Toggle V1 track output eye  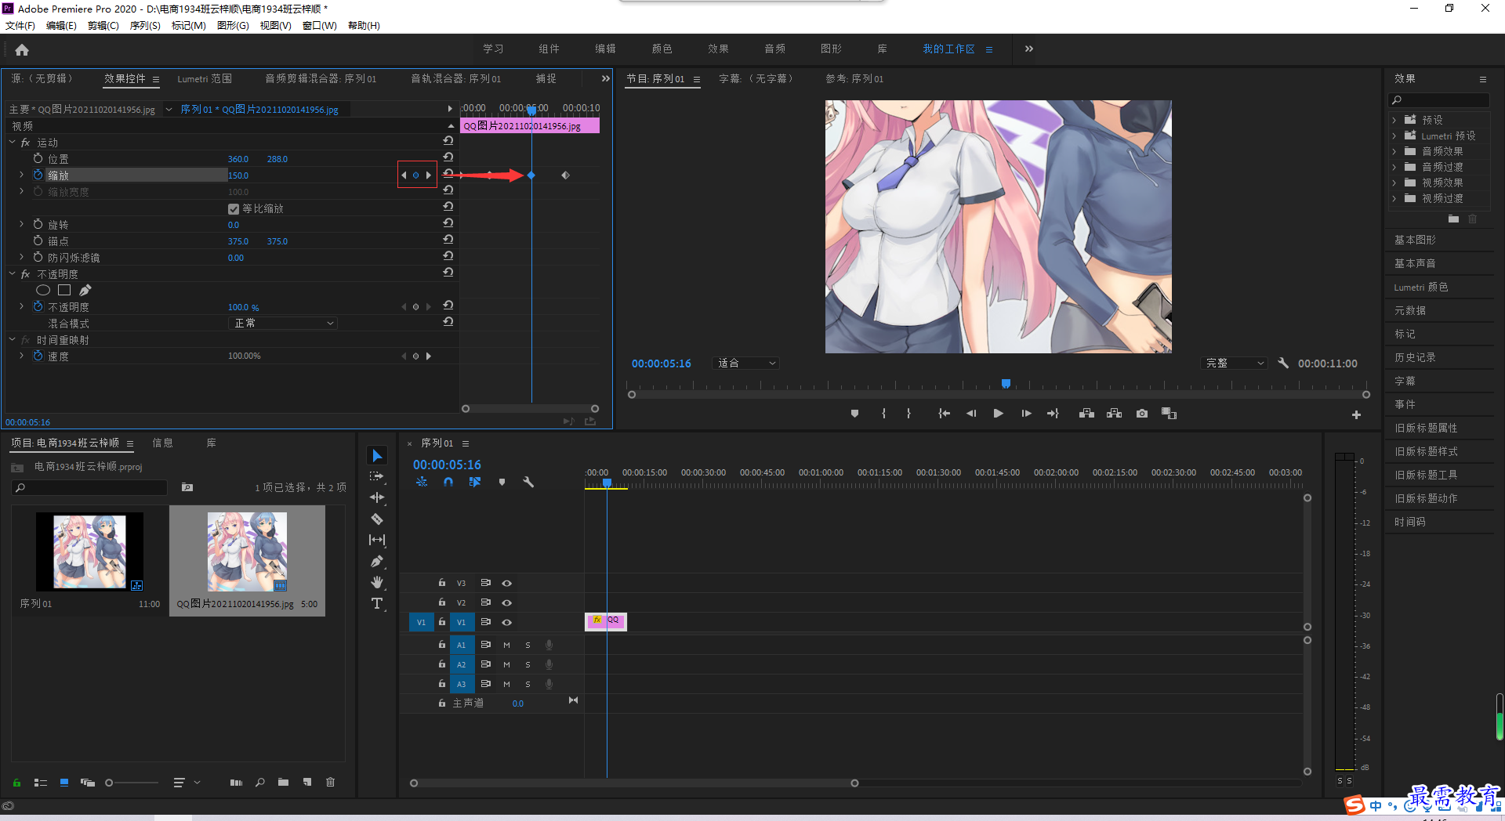[x=507, y=622]
